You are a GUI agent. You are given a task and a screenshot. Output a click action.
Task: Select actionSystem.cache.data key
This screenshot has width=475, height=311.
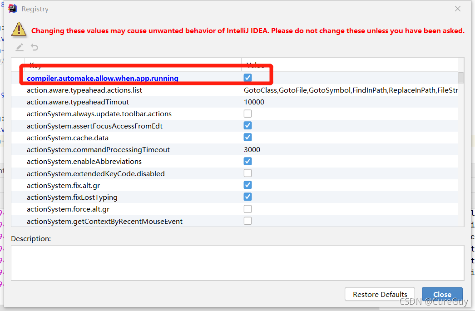pos(68,138)
